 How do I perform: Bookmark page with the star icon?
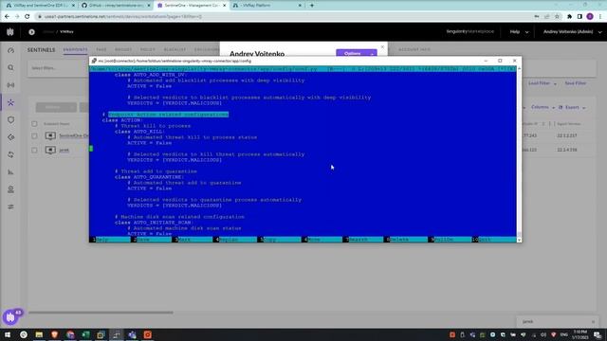(557, 17)
